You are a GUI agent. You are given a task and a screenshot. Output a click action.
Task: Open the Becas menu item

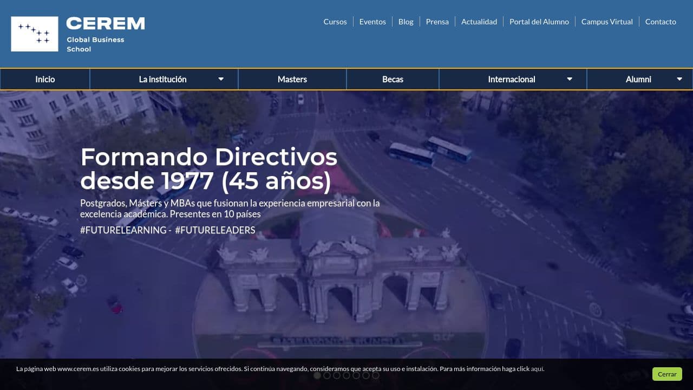coord(393,79)
